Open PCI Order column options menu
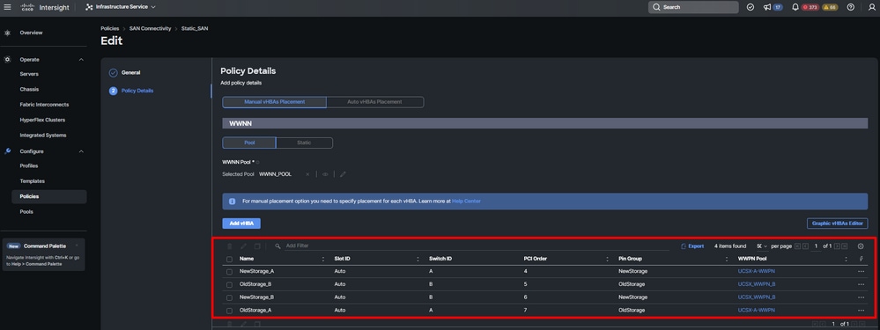 tap(608, 259)
